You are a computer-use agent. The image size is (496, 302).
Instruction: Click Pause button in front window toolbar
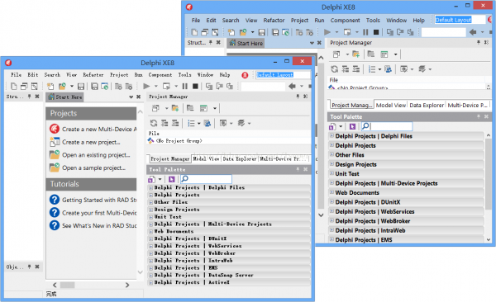185,86
